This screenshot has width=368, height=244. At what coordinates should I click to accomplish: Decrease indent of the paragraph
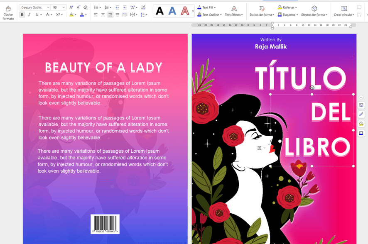coord(117,7)
